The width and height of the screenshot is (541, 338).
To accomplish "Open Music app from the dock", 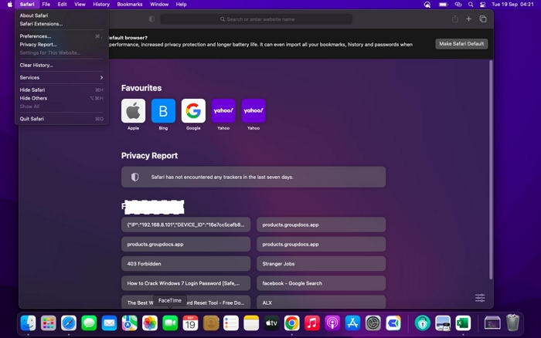I will [312, 323].
